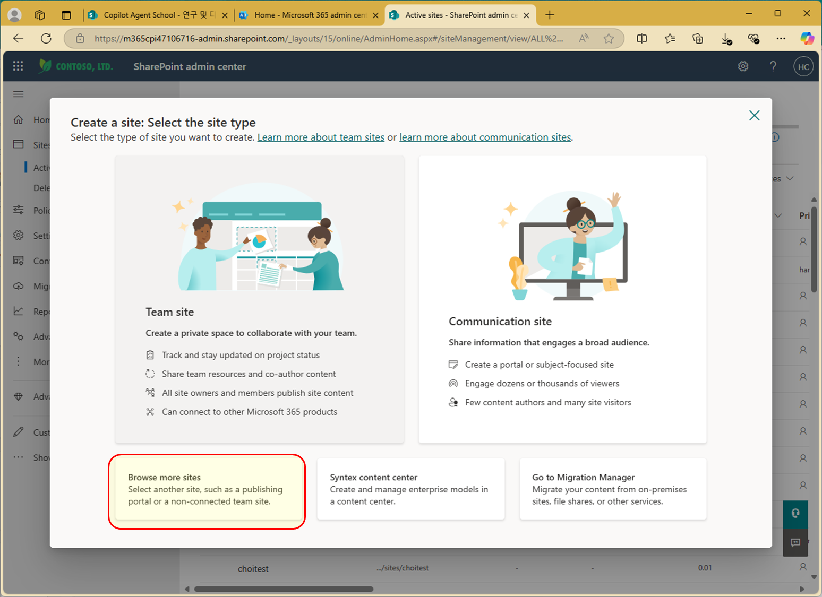Click Show all ellipsis in sidebar
822x597 pixels.
19,457
